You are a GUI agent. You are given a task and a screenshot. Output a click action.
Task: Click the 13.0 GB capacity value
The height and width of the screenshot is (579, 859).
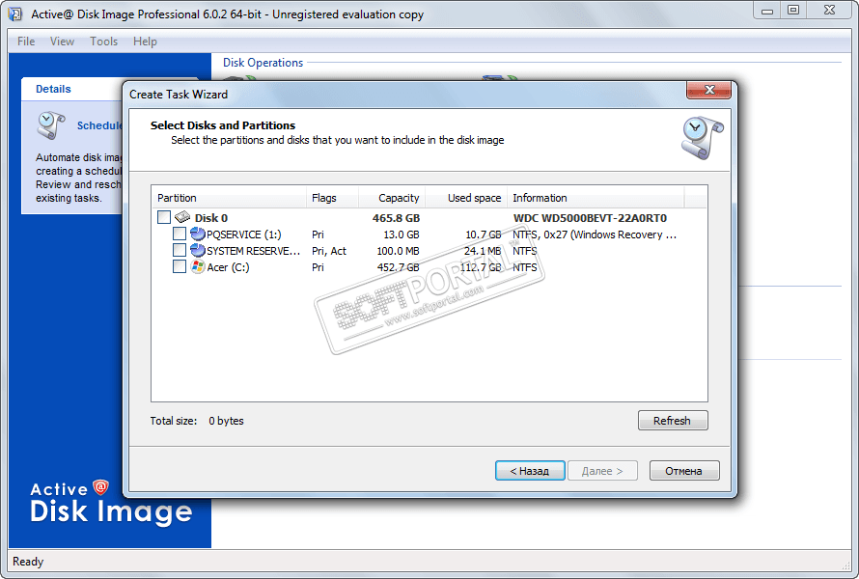pos(401,234)
